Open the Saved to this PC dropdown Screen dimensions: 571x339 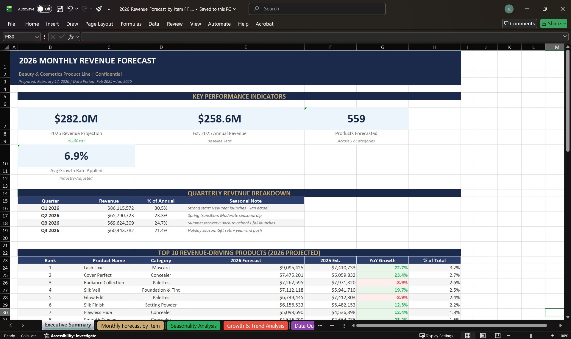[235, 9]
